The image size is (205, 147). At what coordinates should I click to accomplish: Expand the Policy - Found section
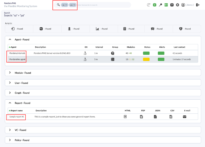tap(10, 140)
